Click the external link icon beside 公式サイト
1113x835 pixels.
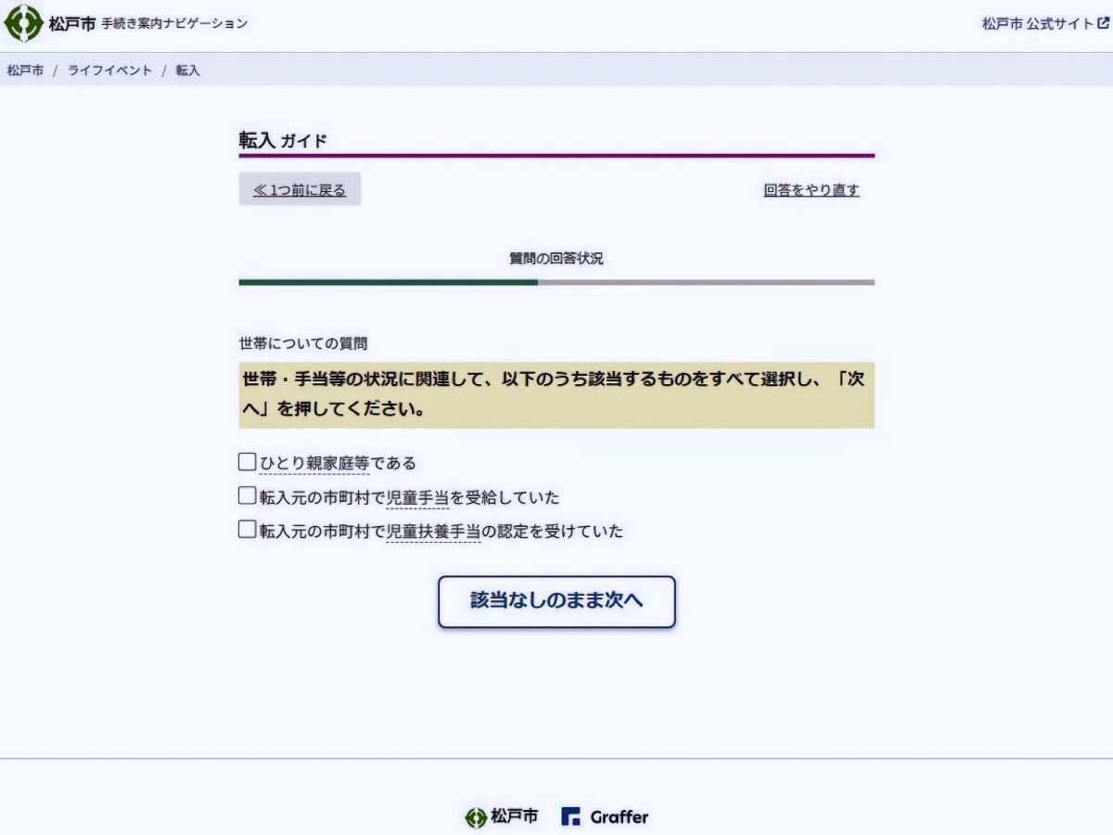point(1103,24)
